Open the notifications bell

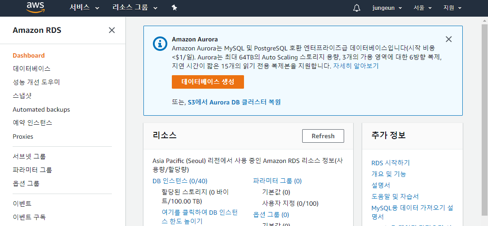coord(357,8)
